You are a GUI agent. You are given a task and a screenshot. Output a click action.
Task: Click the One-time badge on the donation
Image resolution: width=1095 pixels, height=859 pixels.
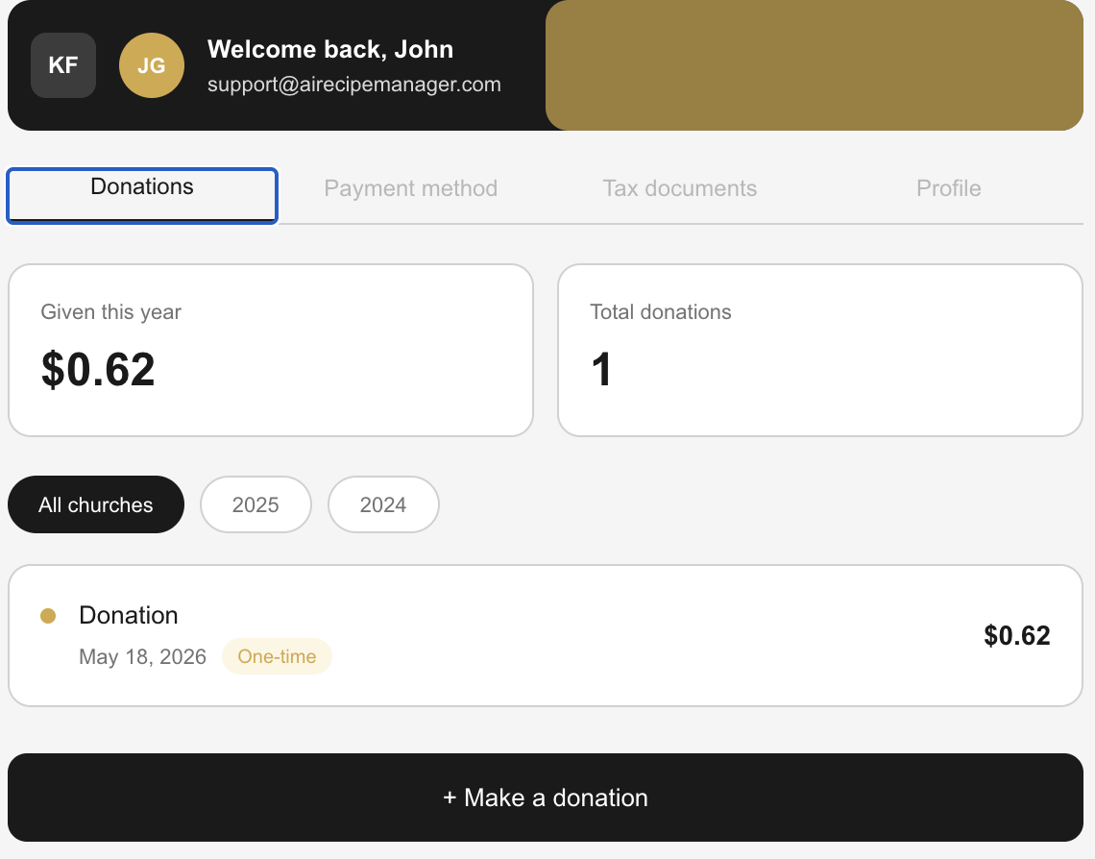[277, 656]
